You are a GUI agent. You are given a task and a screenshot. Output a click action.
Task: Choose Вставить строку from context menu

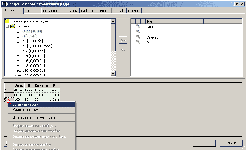point(41,104)
